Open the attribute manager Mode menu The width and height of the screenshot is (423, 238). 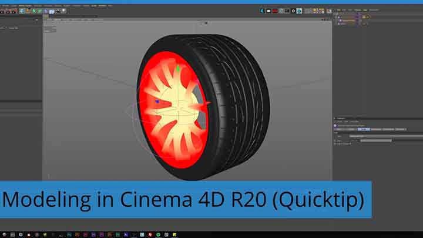coord(340,122)
